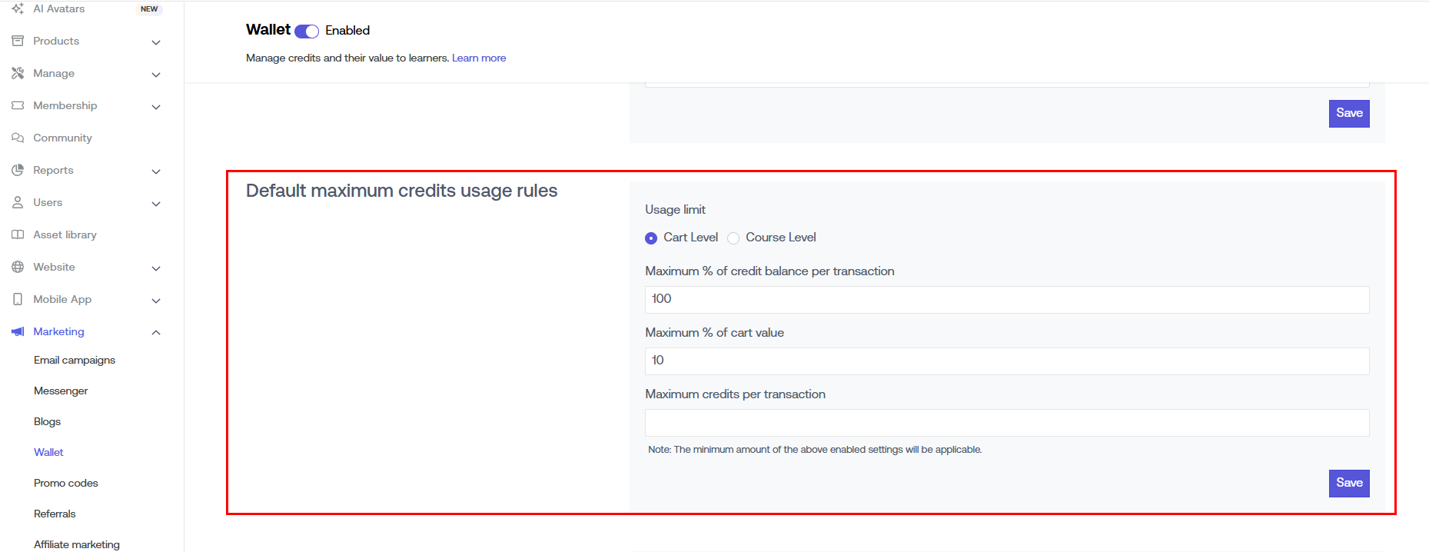
Task: Click the Maximum % of cart value field
Action: (x=1006, y=361)
